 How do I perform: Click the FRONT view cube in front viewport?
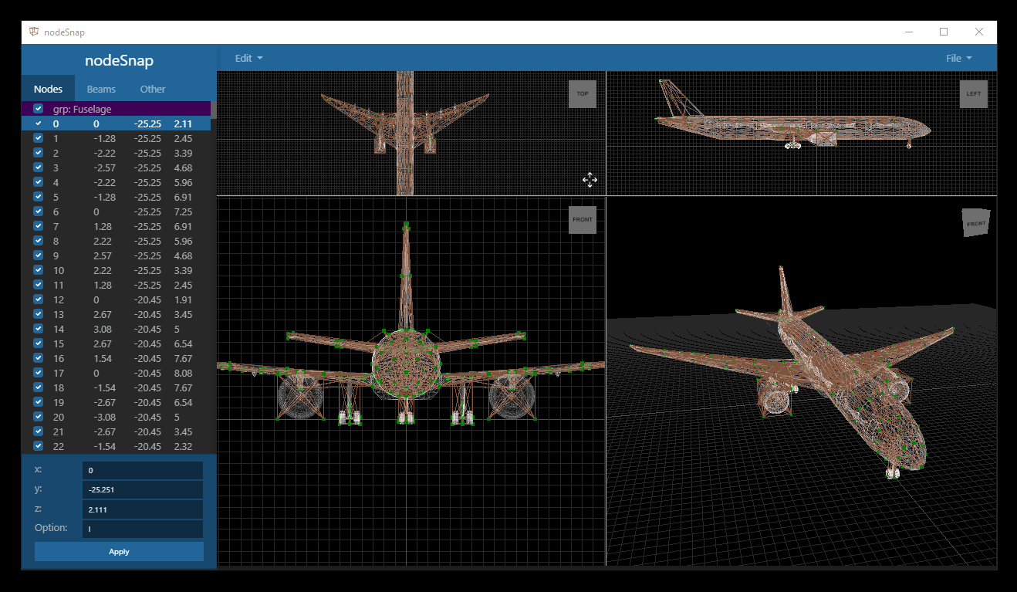582,220
